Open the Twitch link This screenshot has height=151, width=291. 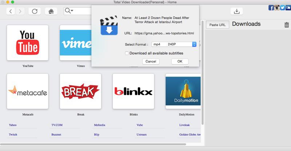point(13,135)
